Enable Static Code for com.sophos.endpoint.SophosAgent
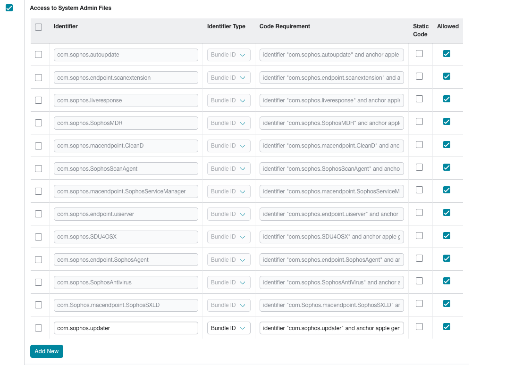The width and height of the screenshot is (531, 365). (x=419, y=258)
